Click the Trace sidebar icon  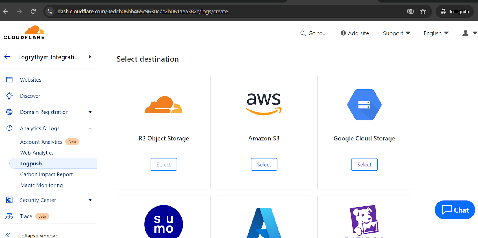tap(9, 216)
